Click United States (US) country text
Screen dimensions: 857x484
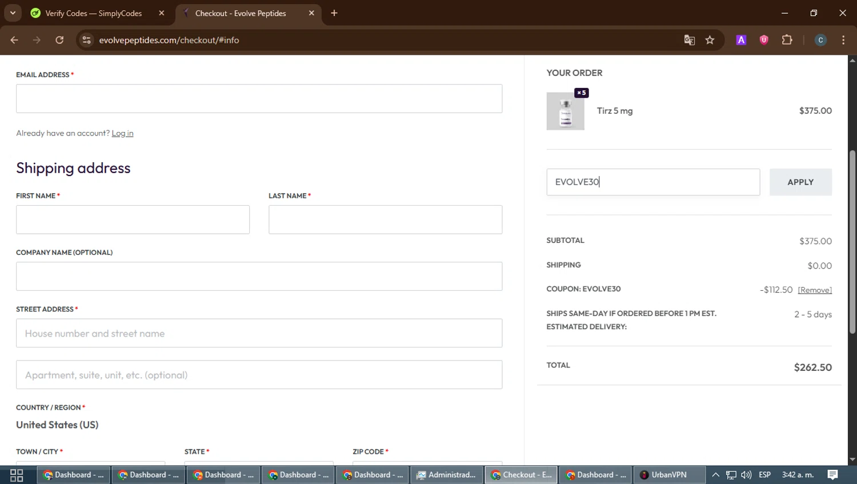click(x=57, y=425)
